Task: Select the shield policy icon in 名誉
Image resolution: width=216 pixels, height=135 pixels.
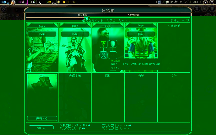Action: click(113, 44)
